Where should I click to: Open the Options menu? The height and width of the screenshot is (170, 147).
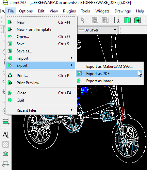click(x=26, y=11)
